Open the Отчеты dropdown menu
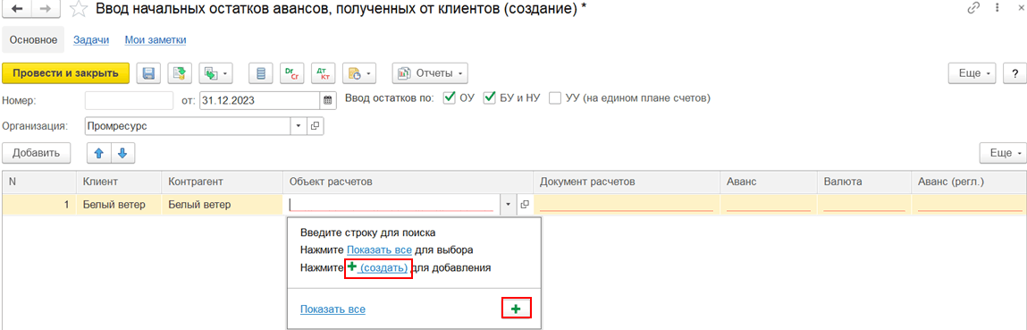1027x330 pixels. point(430,73)
